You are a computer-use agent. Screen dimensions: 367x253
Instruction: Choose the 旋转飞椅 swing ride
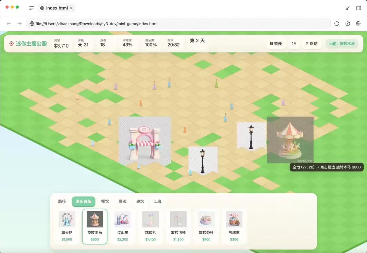pos(178,227)
